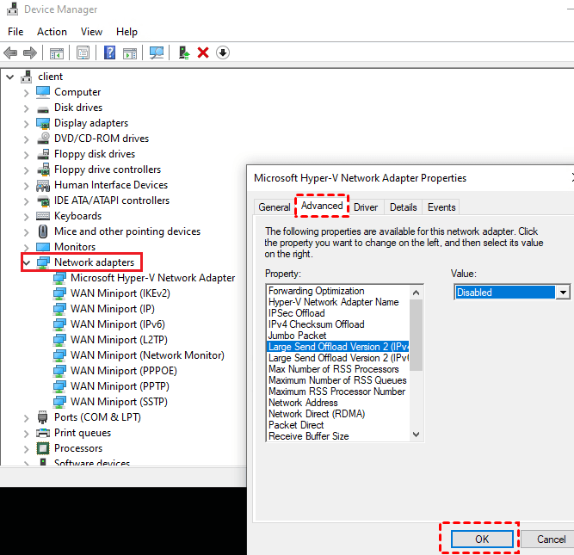Click the Mice and other pointing devices icon

43,231
